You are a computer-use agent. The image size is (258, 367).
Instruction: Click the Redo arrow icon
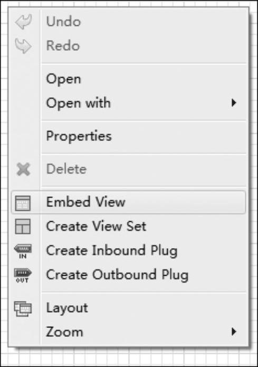(23, 45)
